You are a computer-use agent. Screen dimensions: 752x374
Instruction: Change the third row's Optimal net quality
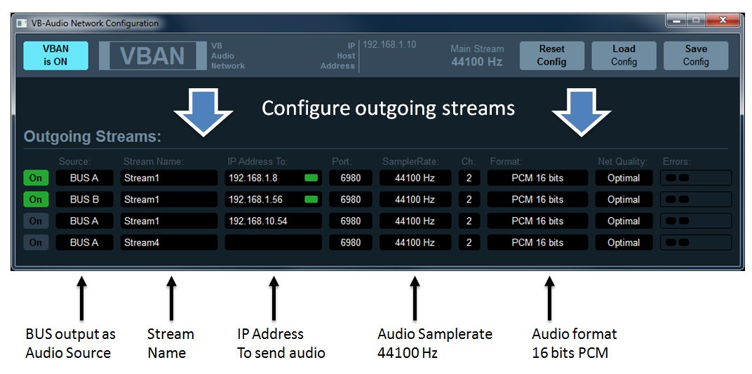624,221
